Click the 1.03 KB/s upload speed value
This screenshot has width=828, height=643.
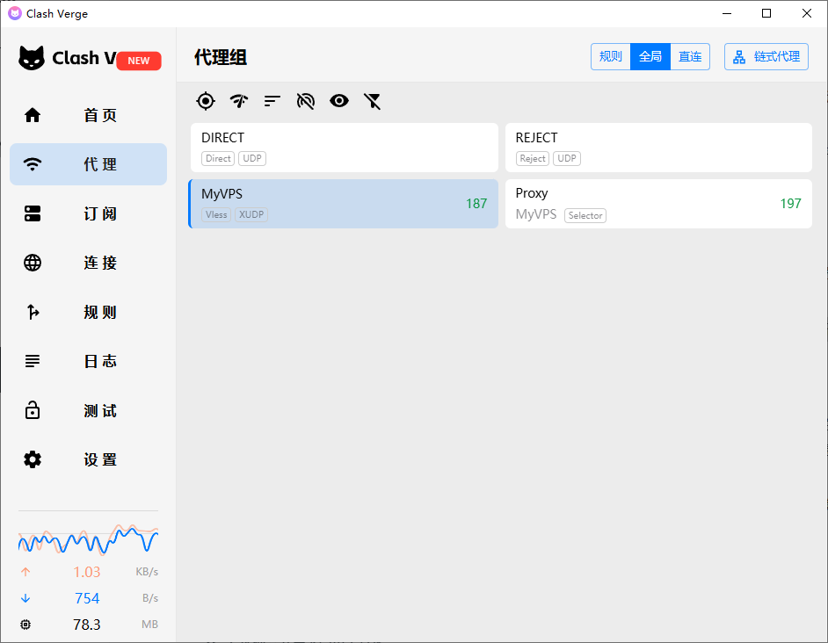(x=87, y=572)
